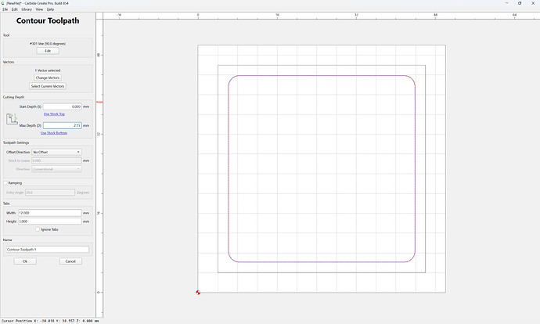Open the Edit menu
This screenshot has width=540, height=324.
point(14,9)
